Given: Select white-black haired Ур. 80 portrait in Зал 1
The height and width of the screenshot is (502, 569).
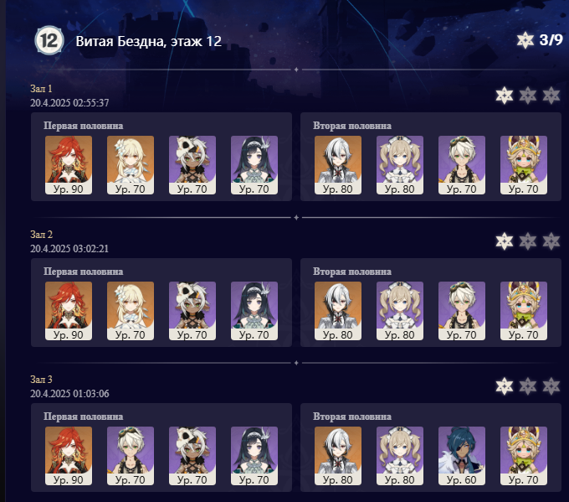Looking at the screenshot, I should coord(338,165).
